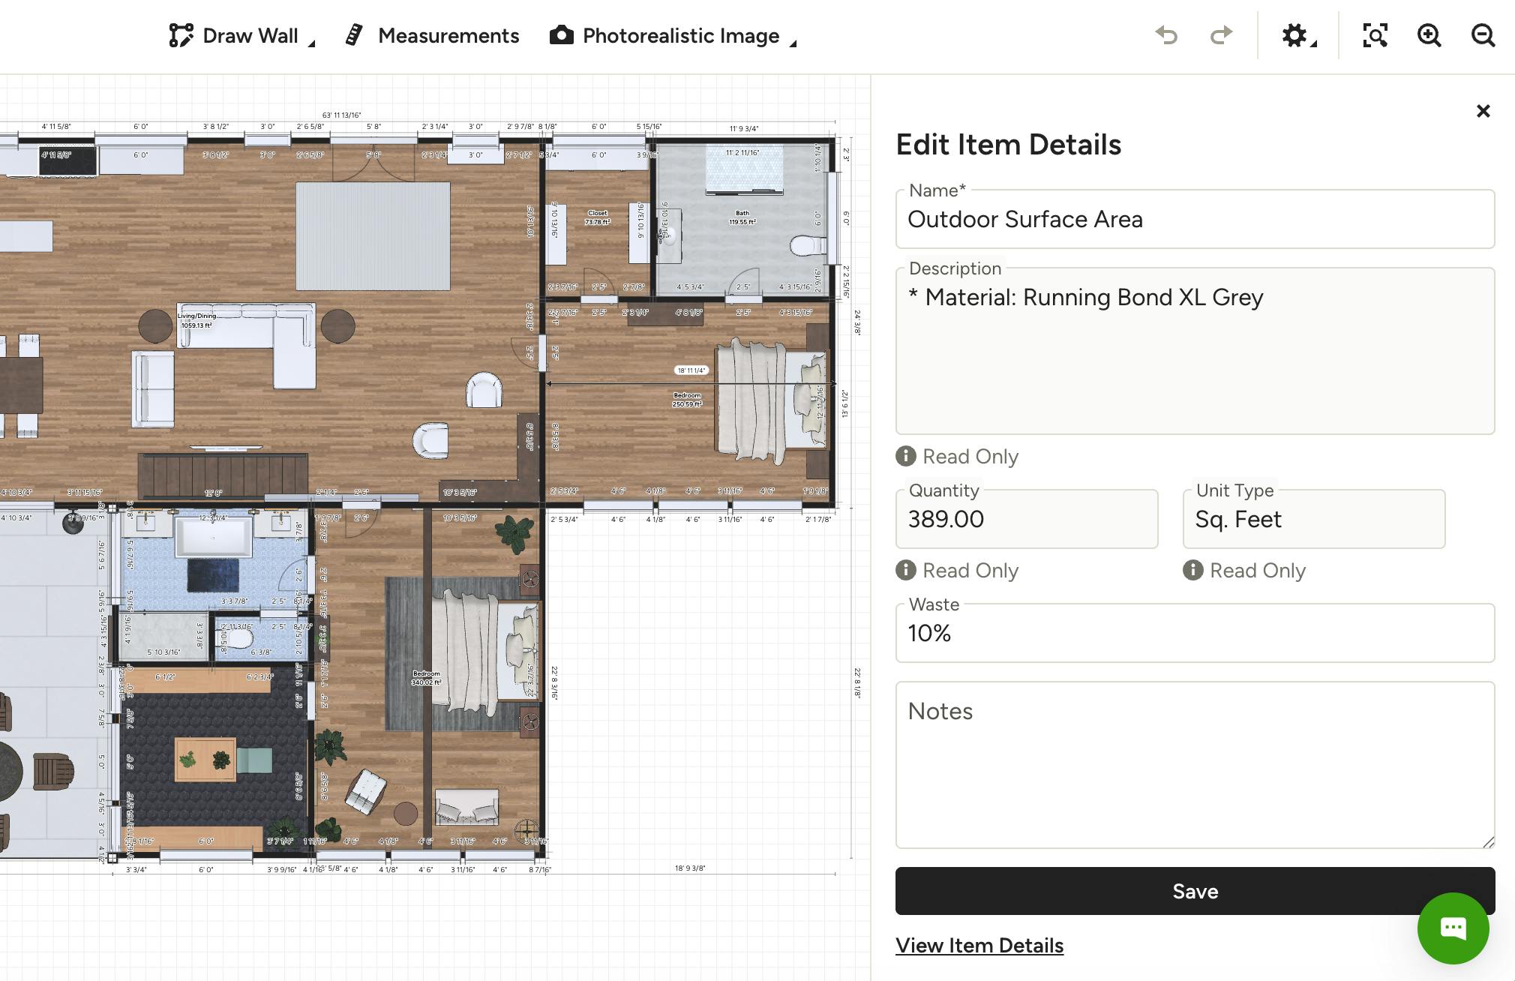This screenshot has width=1515, height=981.
Task: Click the zoom-to-fit icon
Action: pyautogui.click(x=1375, y=35)
